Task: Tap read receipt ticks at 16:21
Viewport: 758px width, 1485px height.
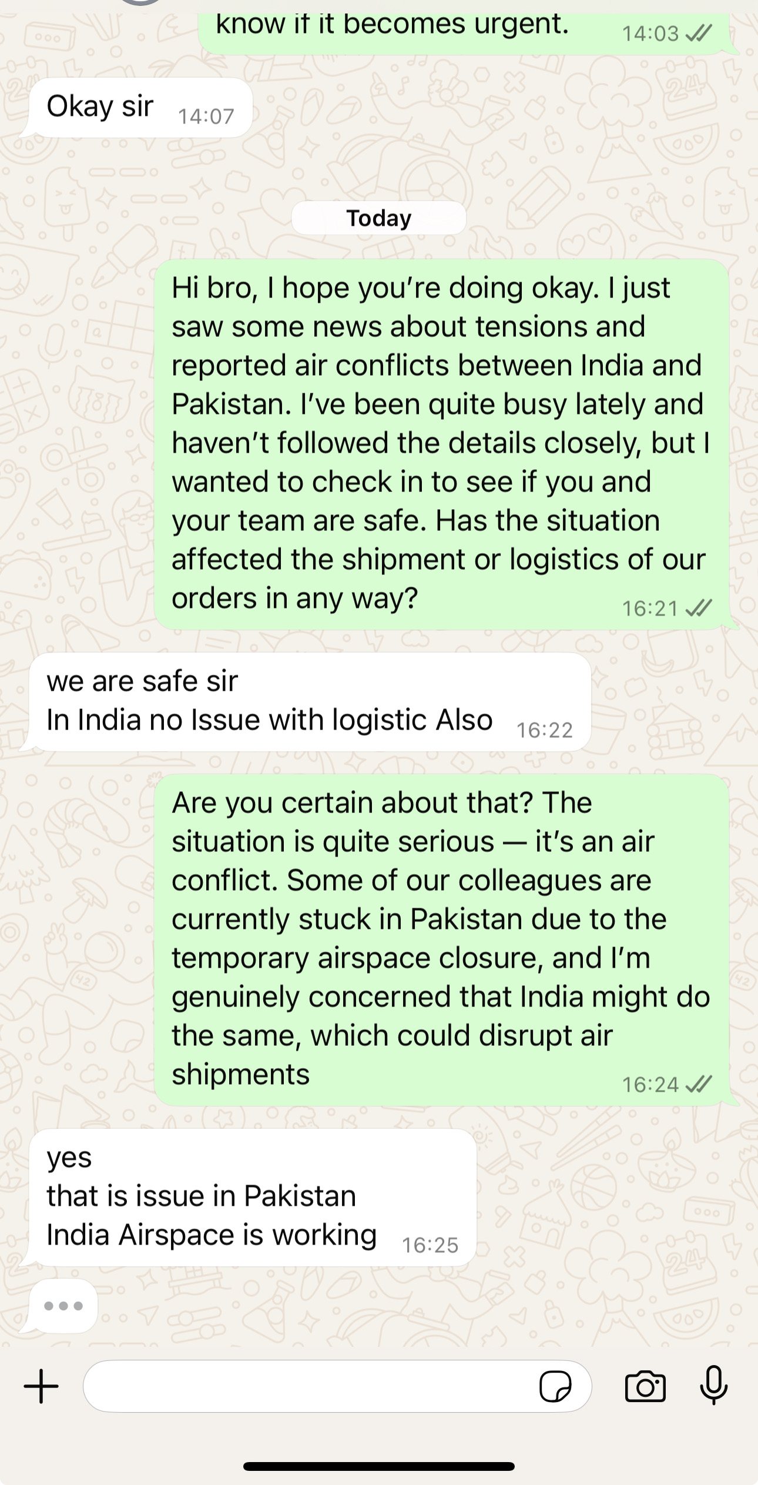Action: coord(699,608)
